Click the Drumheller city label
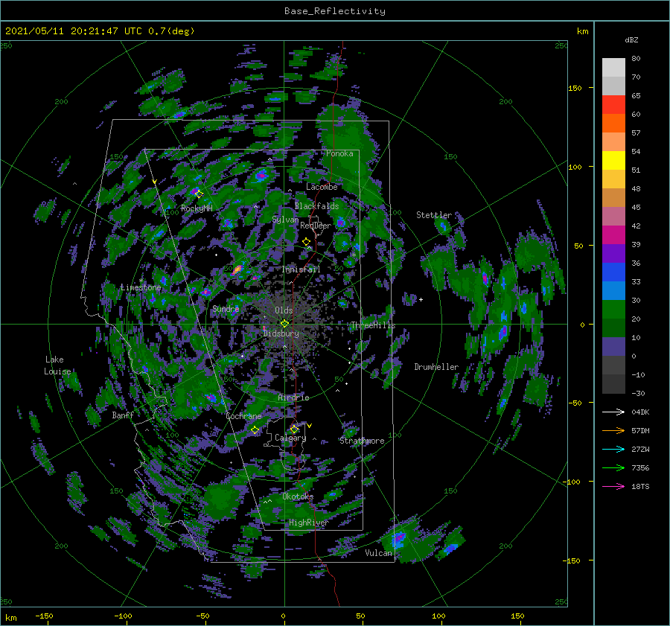The height and width of the screenshot is (626, 670). pos(436,367)
